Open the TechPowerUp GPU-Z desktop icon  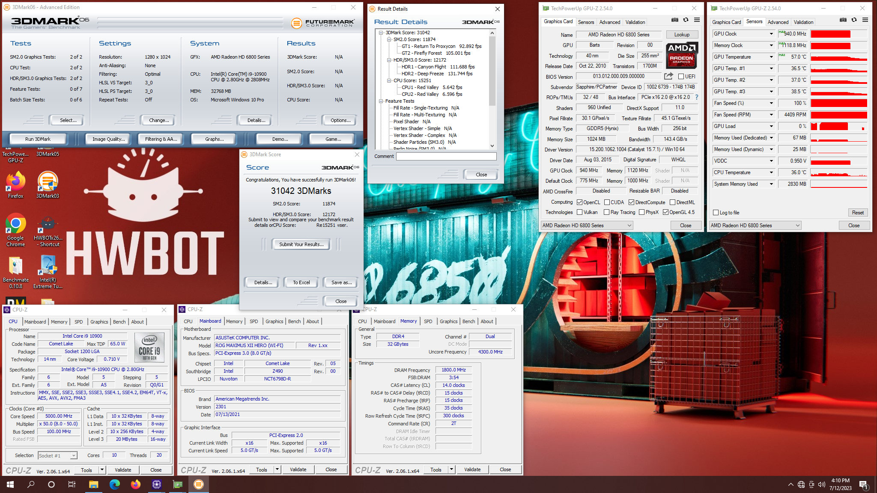tap(16, 157)
